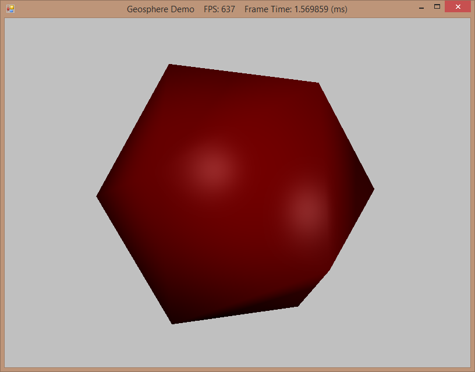Click the "Geosphere Demo" title text
Screen dimensions: 475x372
tap(161, 9)
